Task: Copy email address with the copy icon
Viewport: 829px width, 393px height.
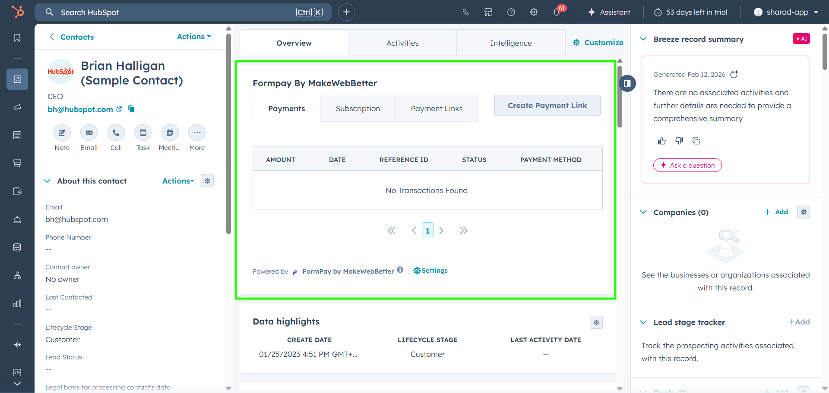Action: pyautogui.click(x=131, y=109)
